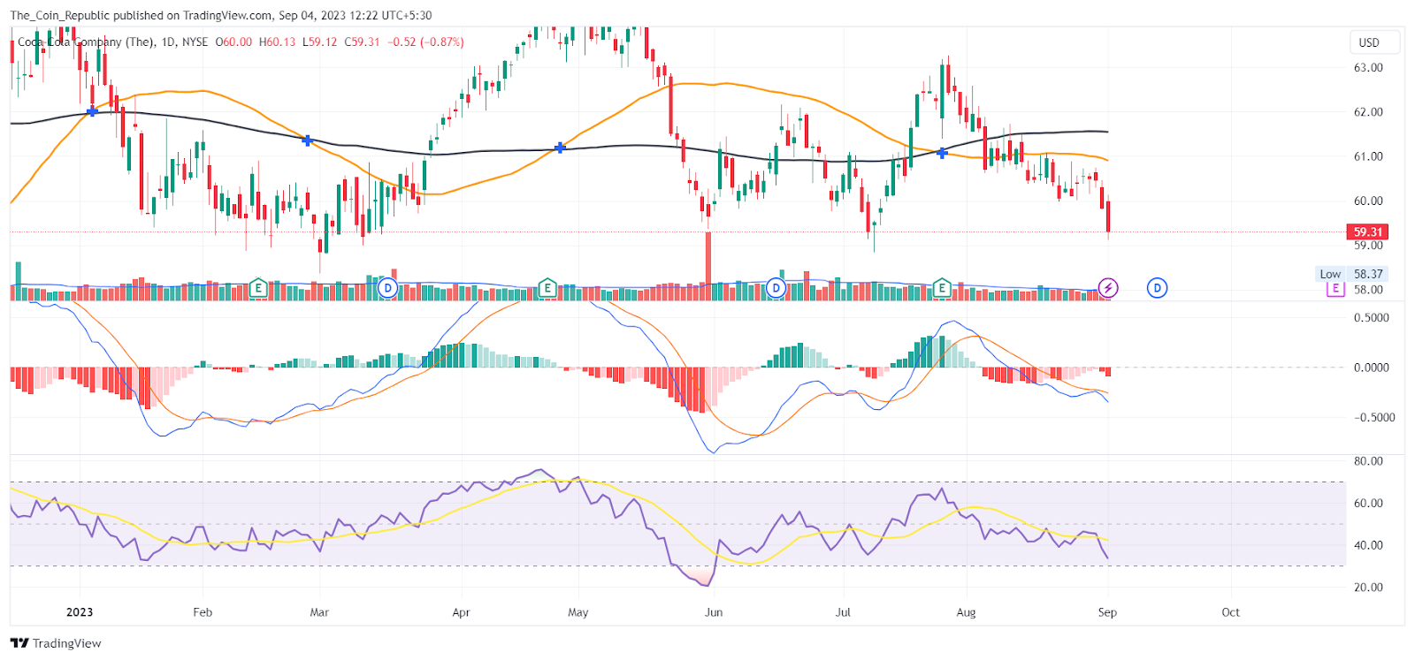Click the 2023 label on time axis

[x=80, y=612]
